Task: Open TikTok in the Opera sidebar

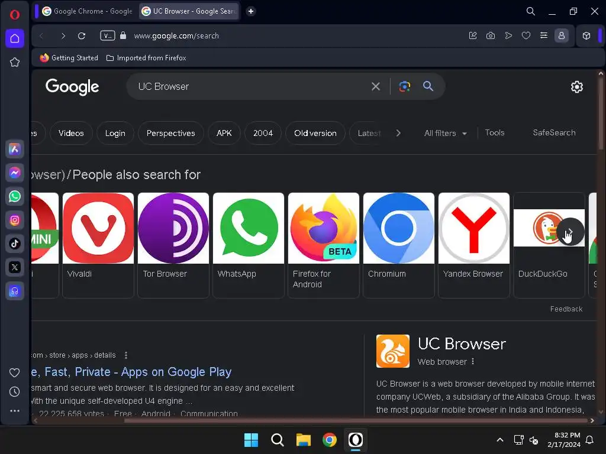Action: 15,244
